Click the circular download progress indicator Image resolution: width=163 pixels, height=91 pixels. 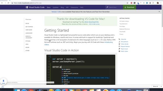click(x=3, y=81)
